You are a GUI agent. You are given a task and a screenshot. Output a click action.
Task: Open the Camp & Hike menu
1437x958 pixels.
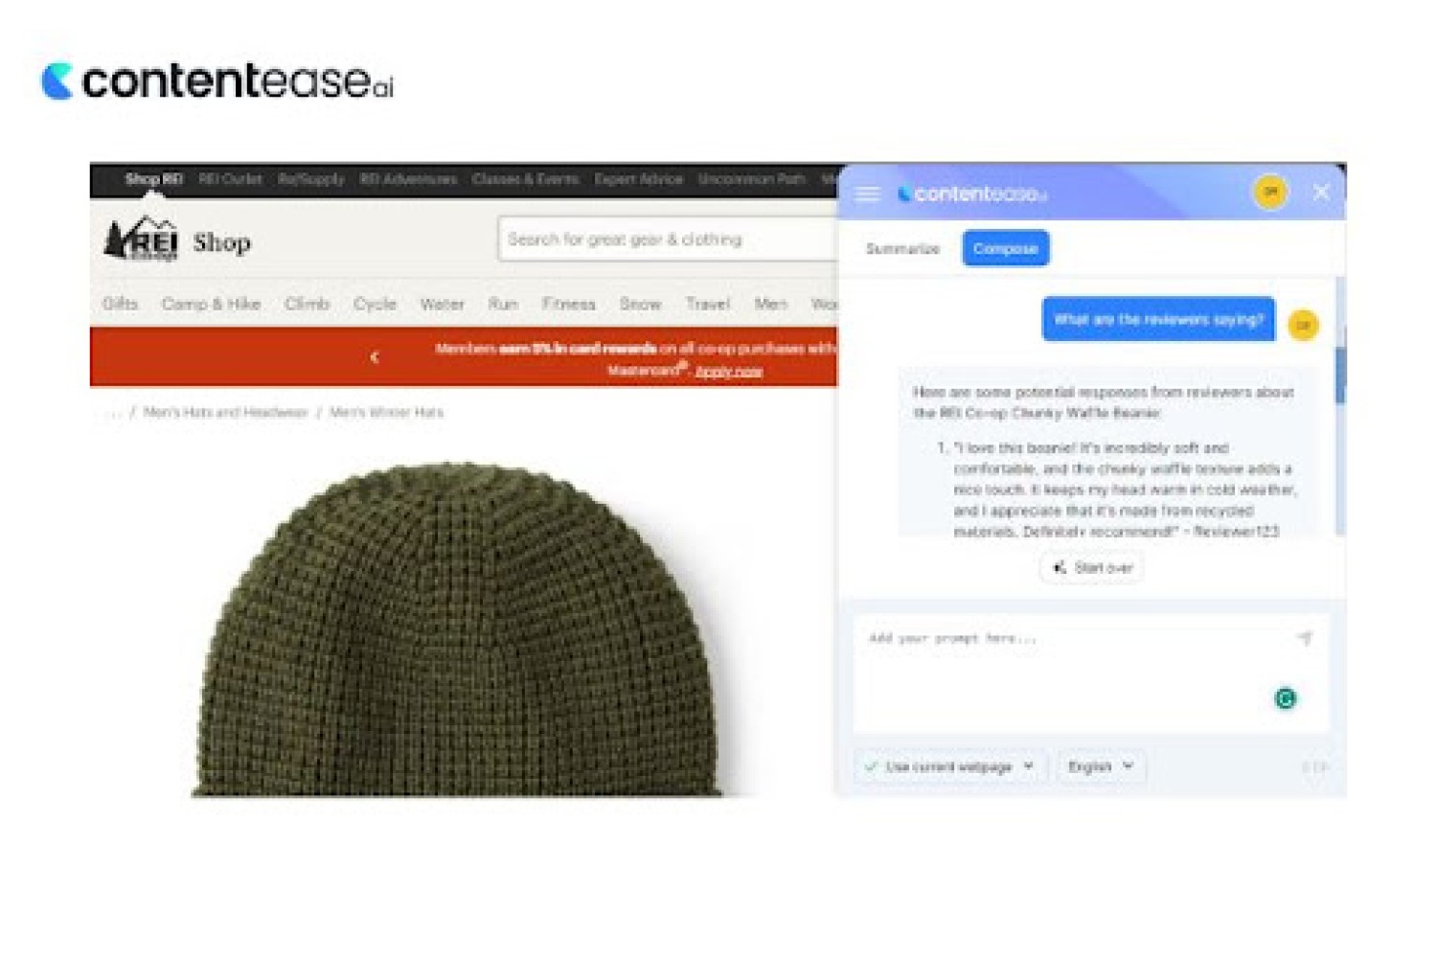coord(211,304)
